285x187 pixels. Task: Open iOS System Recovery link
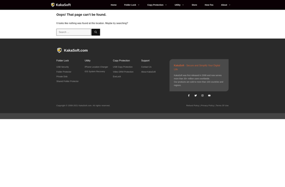(95, 72)
